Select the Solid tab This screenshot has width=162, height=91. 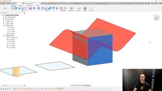click(x=13, y=6)
